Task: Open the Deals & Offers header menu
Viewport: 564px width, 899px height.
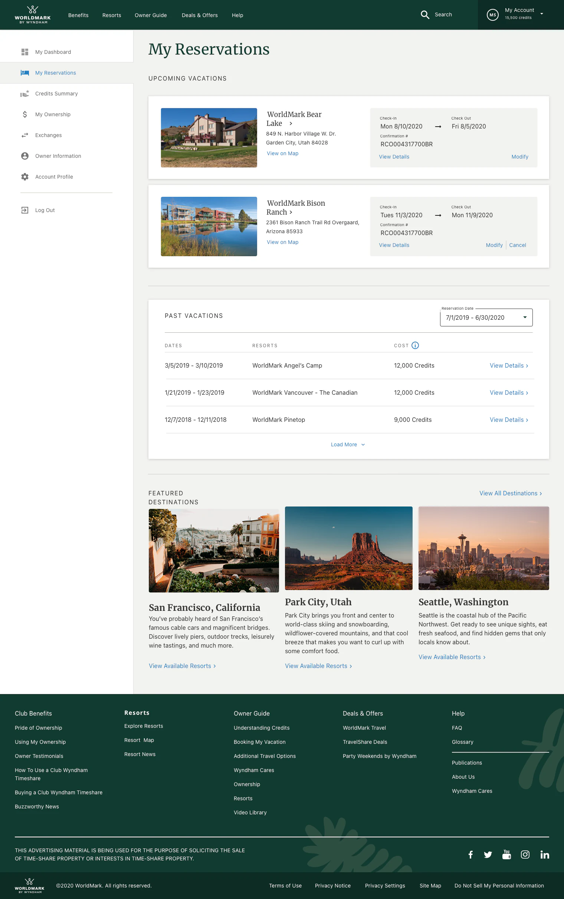Action: click(x=200, y=15)
